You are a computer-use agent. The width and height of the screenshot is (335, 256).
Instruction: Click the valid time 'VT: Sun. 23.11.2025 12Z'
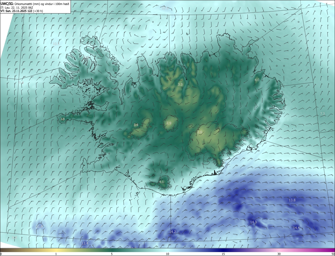coord(16,11)
